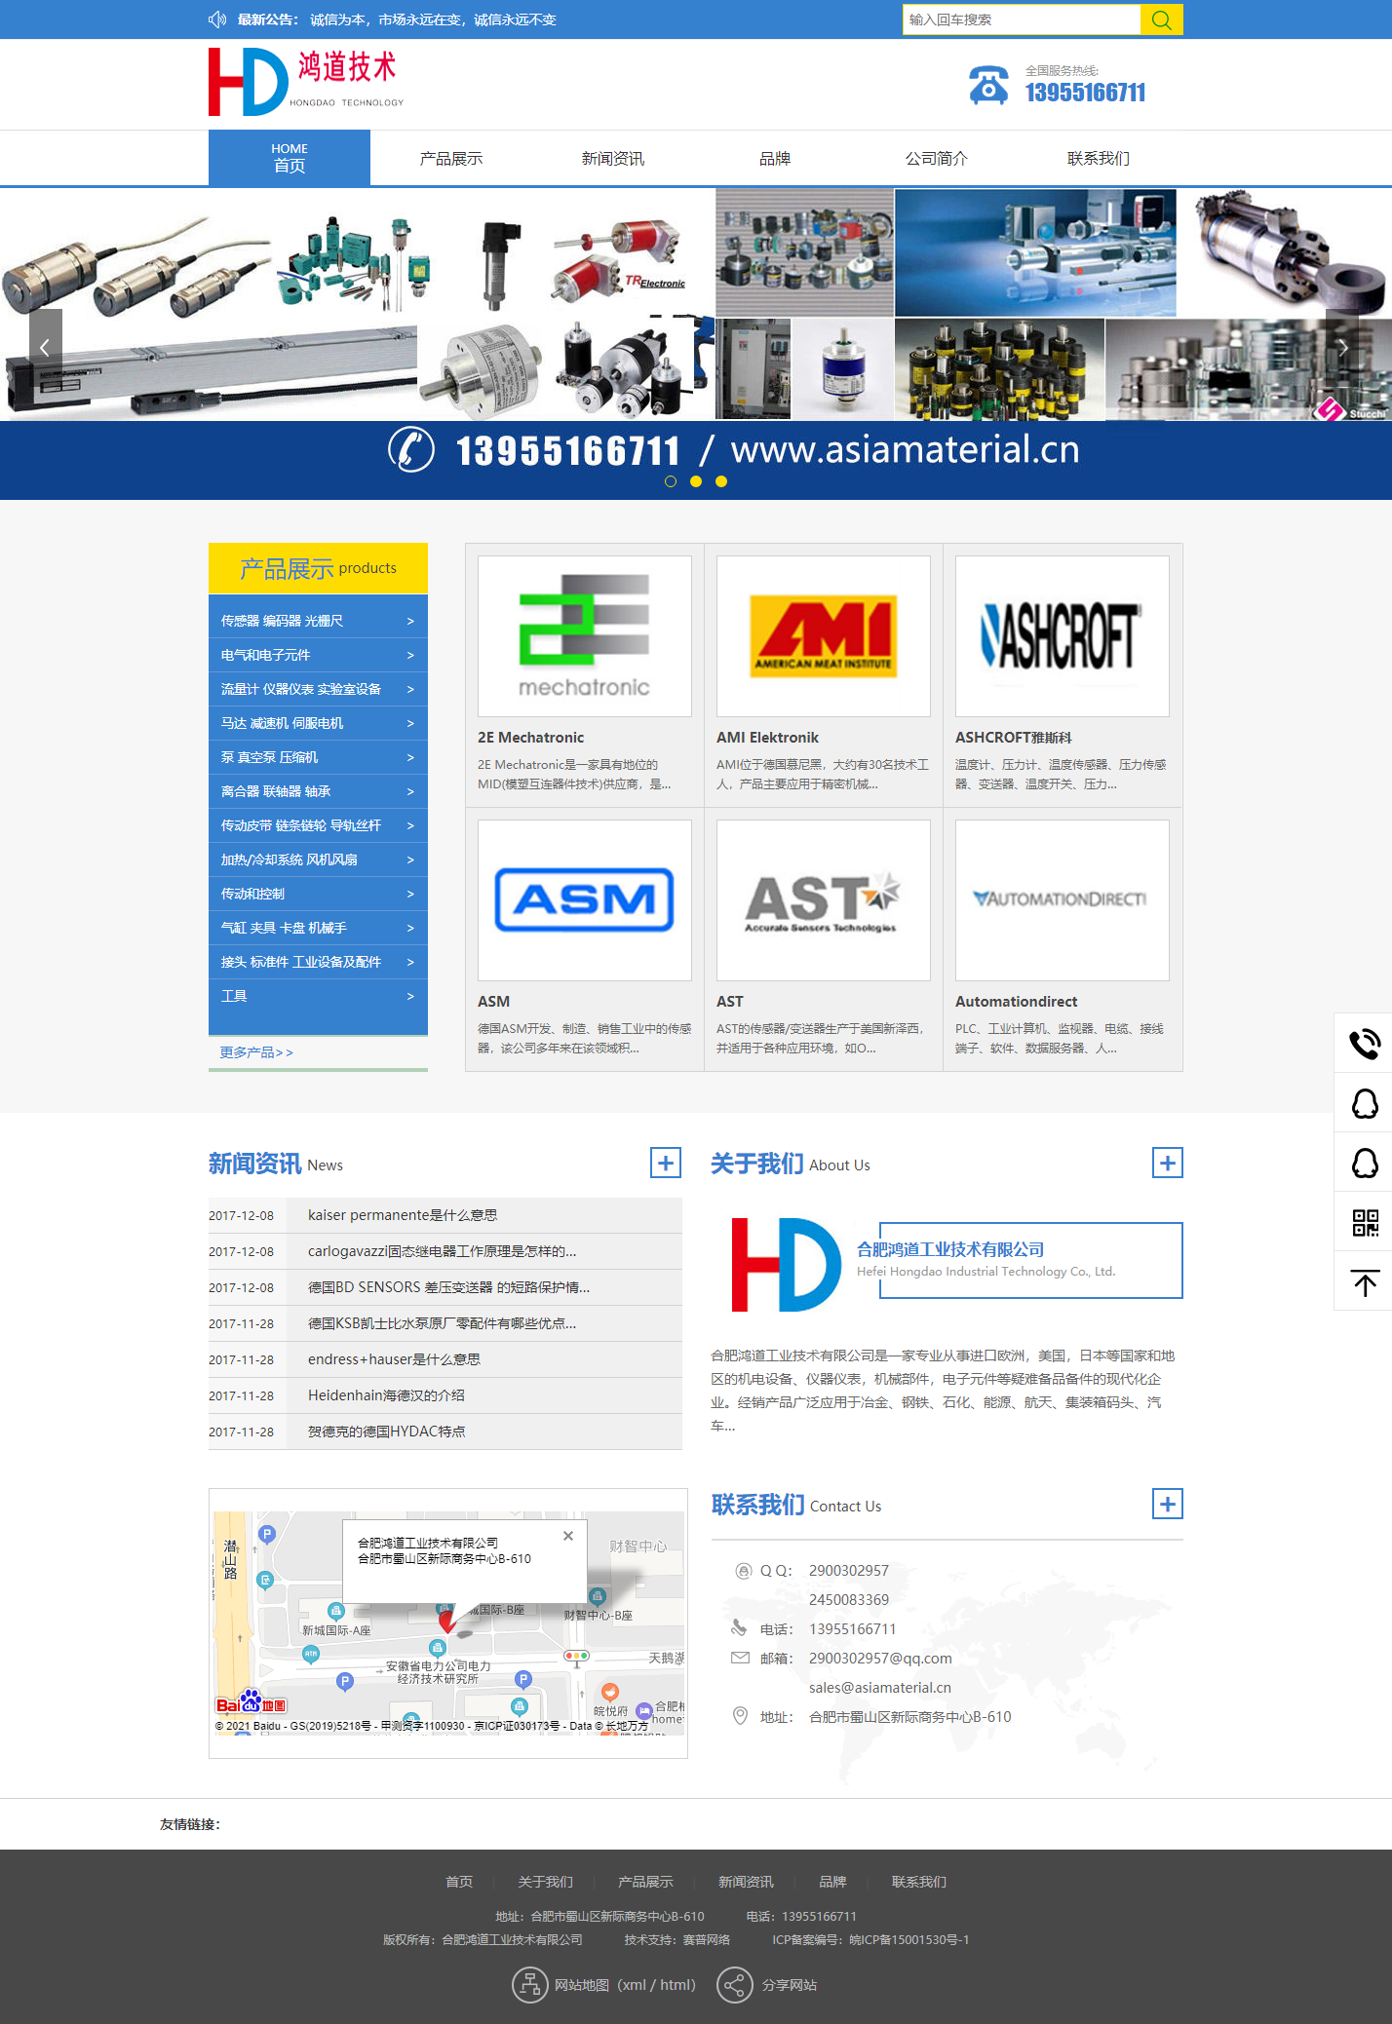Go to the previous banner slide
Image resolution: width=1392 pixels, height=2024 pixels.
click(45, 347)
